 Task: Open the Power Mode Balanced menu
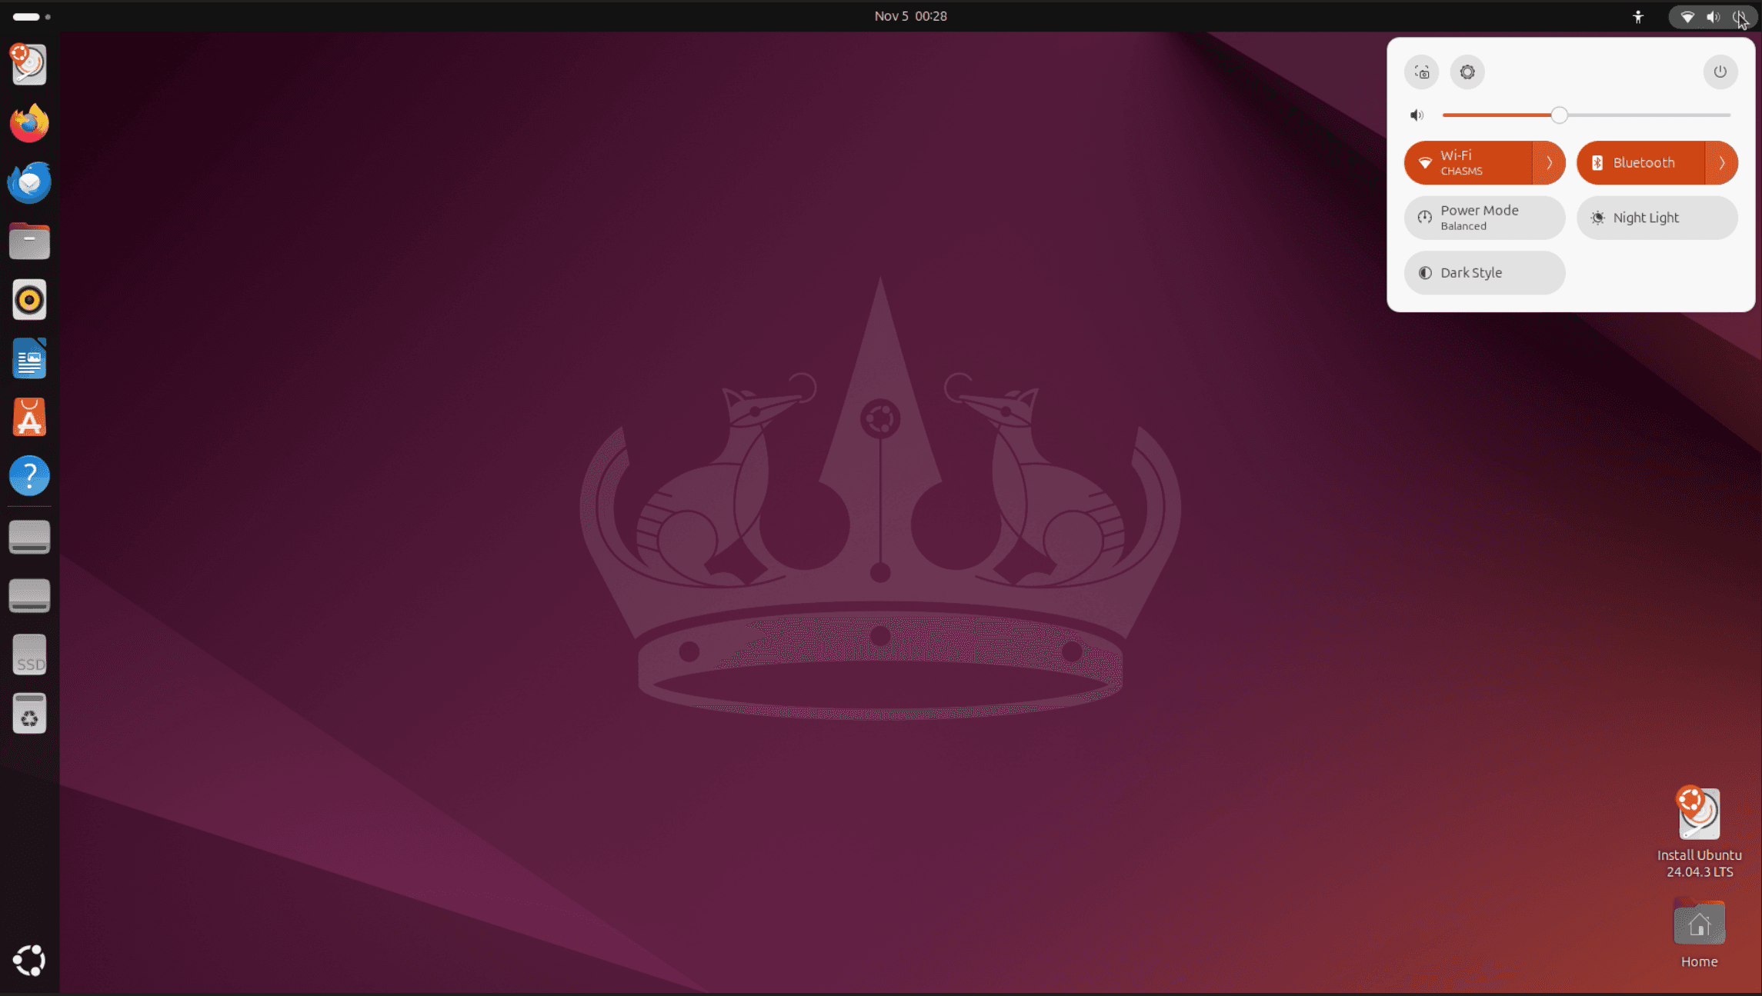[x=1484, y=218]
